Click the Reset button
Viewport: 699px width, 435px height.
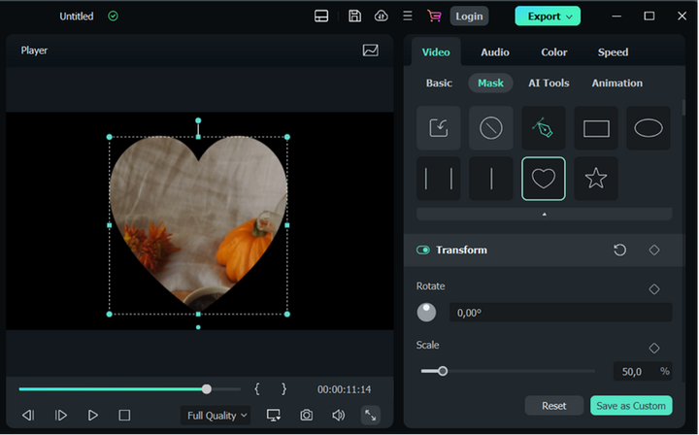coord(553,406)
